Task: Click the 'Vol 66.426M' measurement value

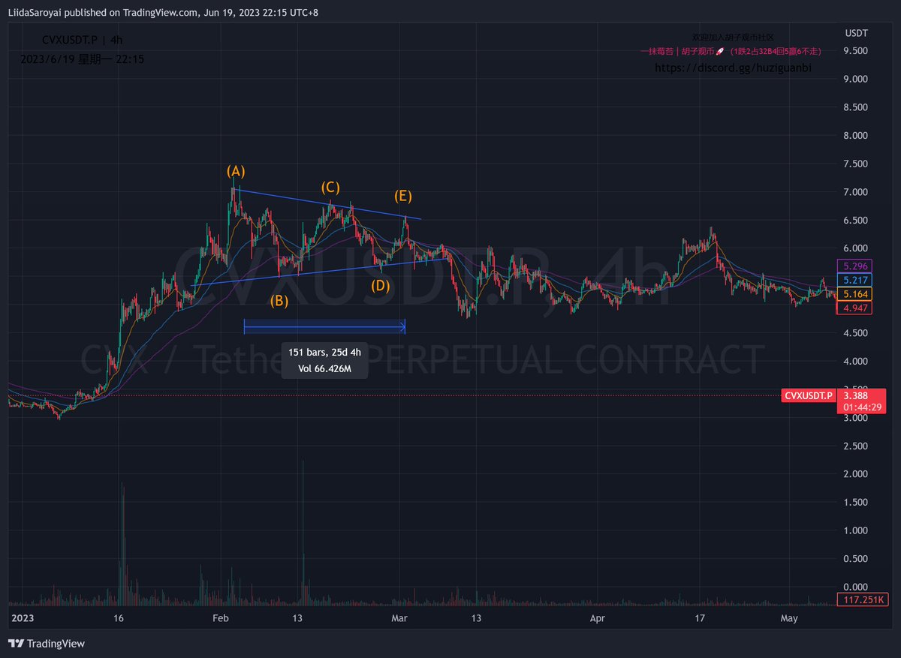Action: pos(324,368)
